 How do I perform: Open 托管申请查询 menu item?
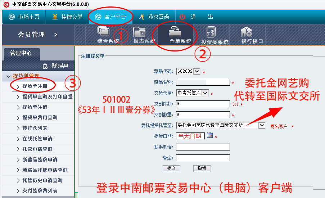pyautogui.click(x=37, y=149)
